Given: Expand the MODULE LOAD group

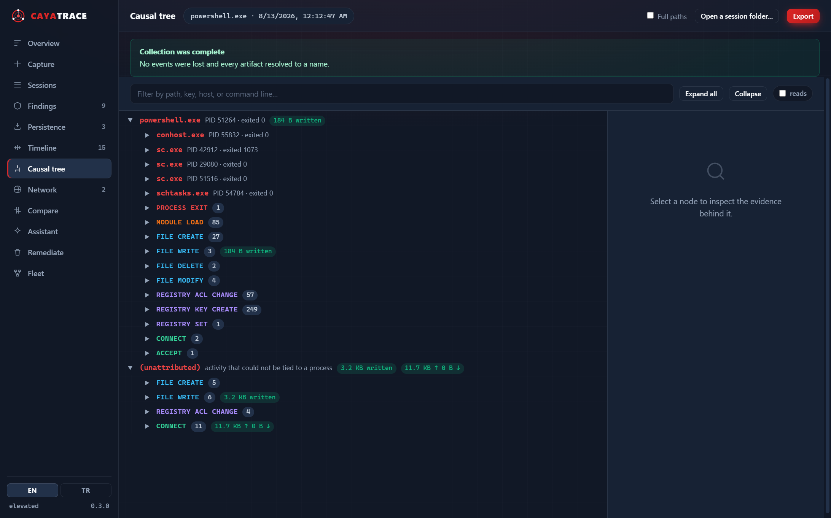Looking at the screenshot, I should [x=147, y=222].
